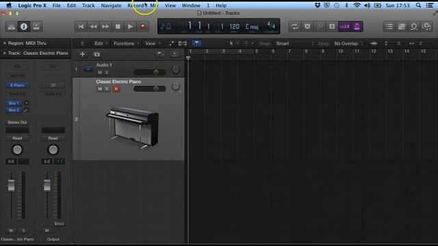Click the Audio 1 track volume slider
Screen dimensions: 438x246
[x=150, y=72]
